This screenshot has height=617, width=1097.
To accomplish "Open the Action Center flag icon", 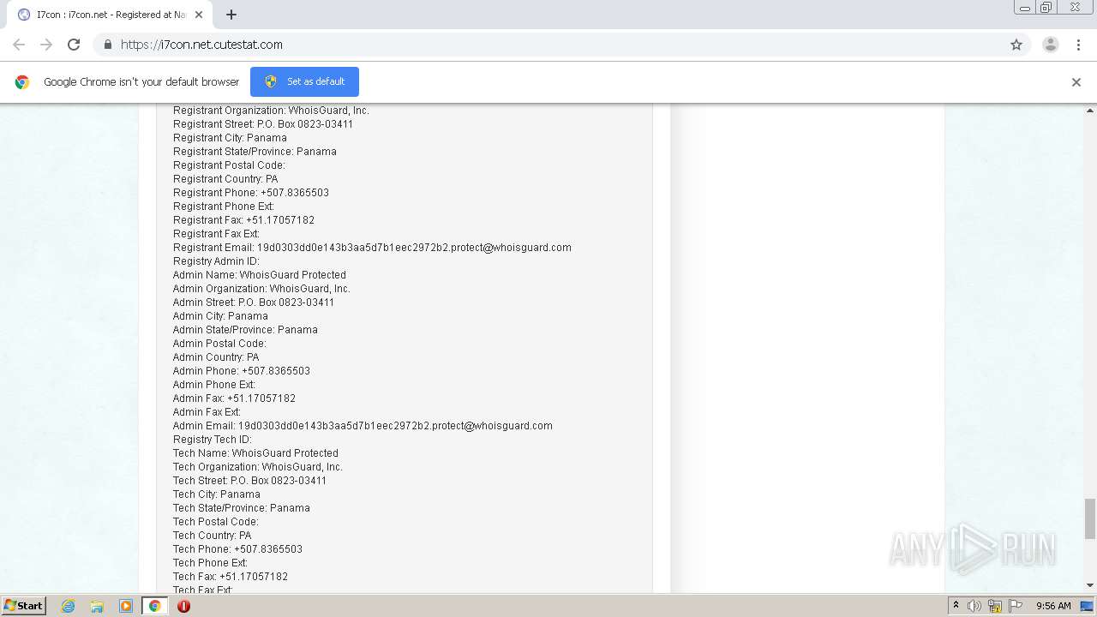I will click(x=1016, y=606).
